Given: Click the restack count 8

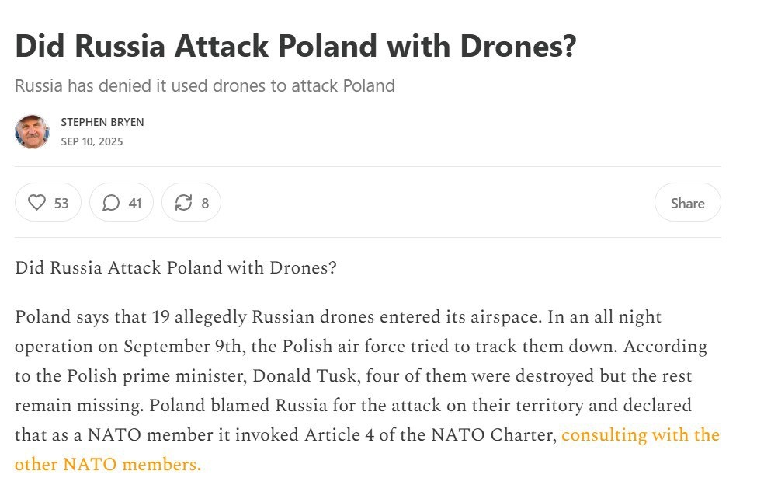Looking at the screenshot, I should pyautogui.click(x=205, y=204).
